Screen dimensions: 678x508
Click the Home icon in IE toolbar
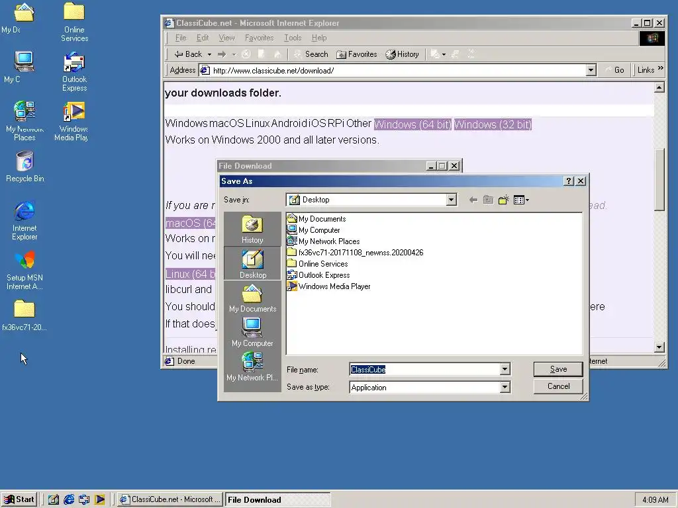tap(277, 54)
